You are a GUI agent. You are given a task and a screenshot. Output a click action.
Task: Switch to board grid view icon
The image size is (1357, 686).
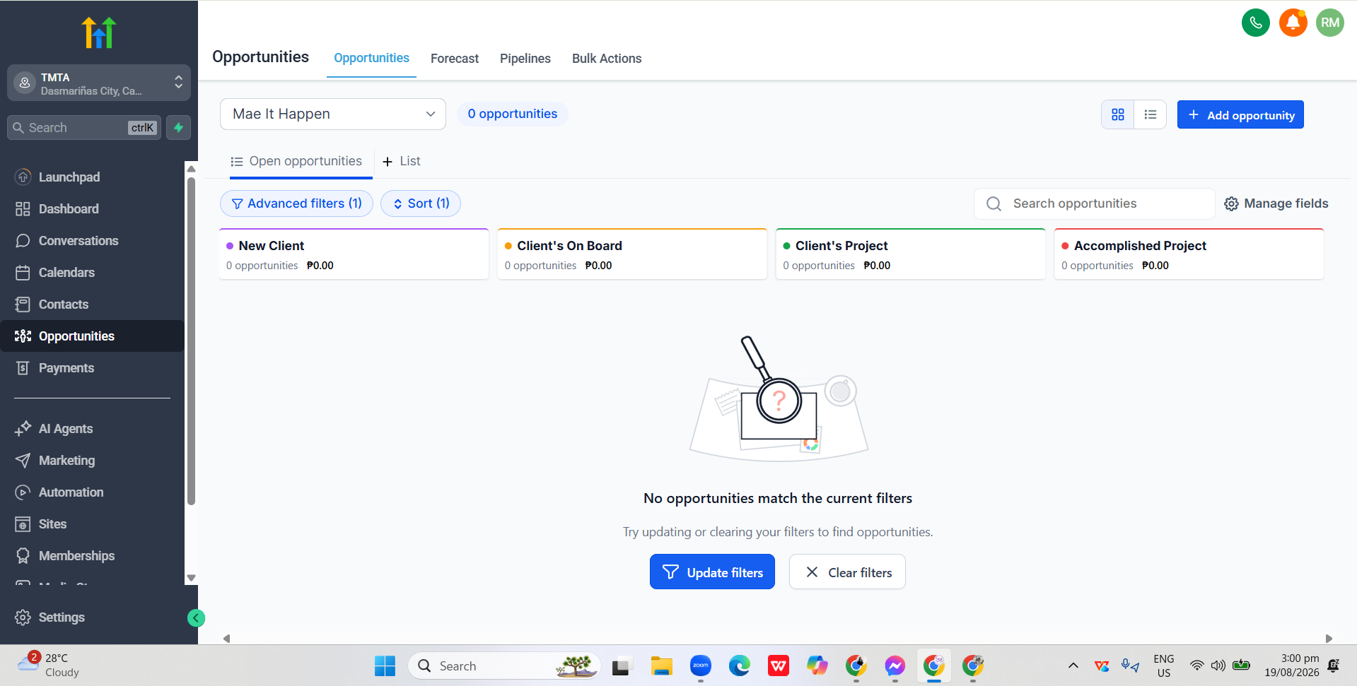click(1118, 114)
